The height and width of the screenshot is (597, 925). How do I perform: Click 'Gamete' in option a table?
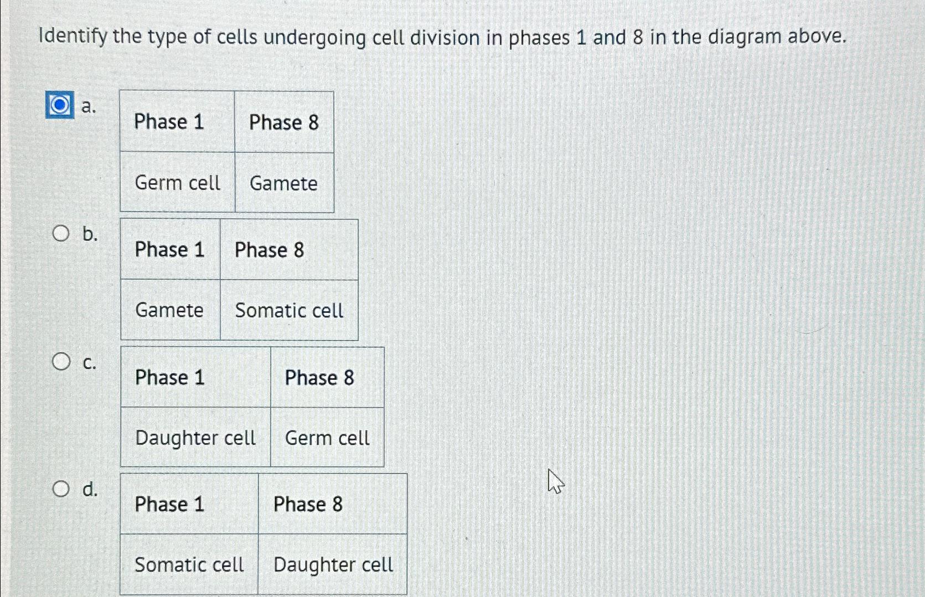[285, 184]
